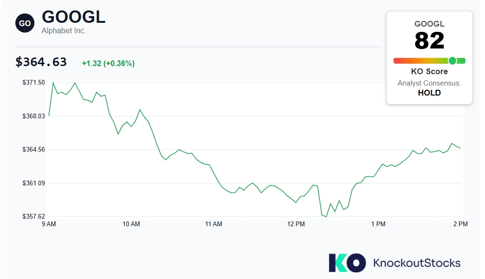Click the $357.62 y-axis label
485x279 pixels.
click(x=33, y=217)
